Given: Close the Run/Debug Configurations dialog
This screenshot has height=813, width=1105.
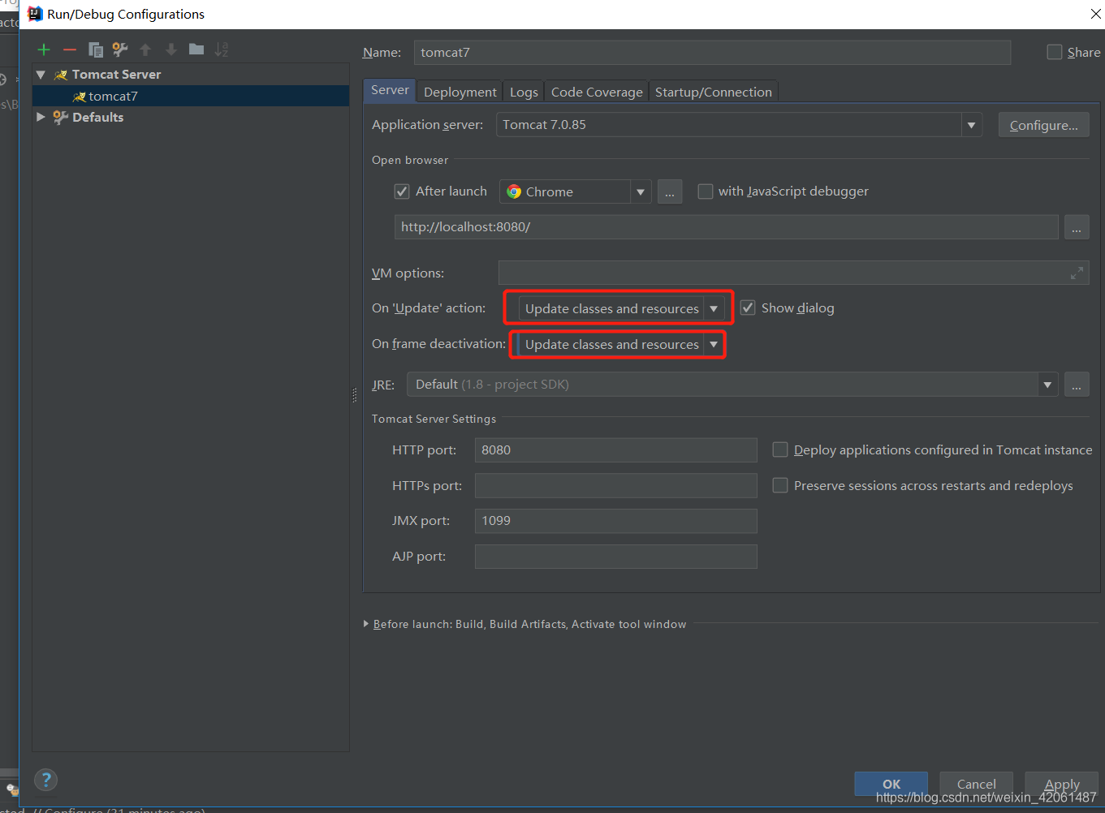Looking at the screenshot, I should tap(1095, 14).
